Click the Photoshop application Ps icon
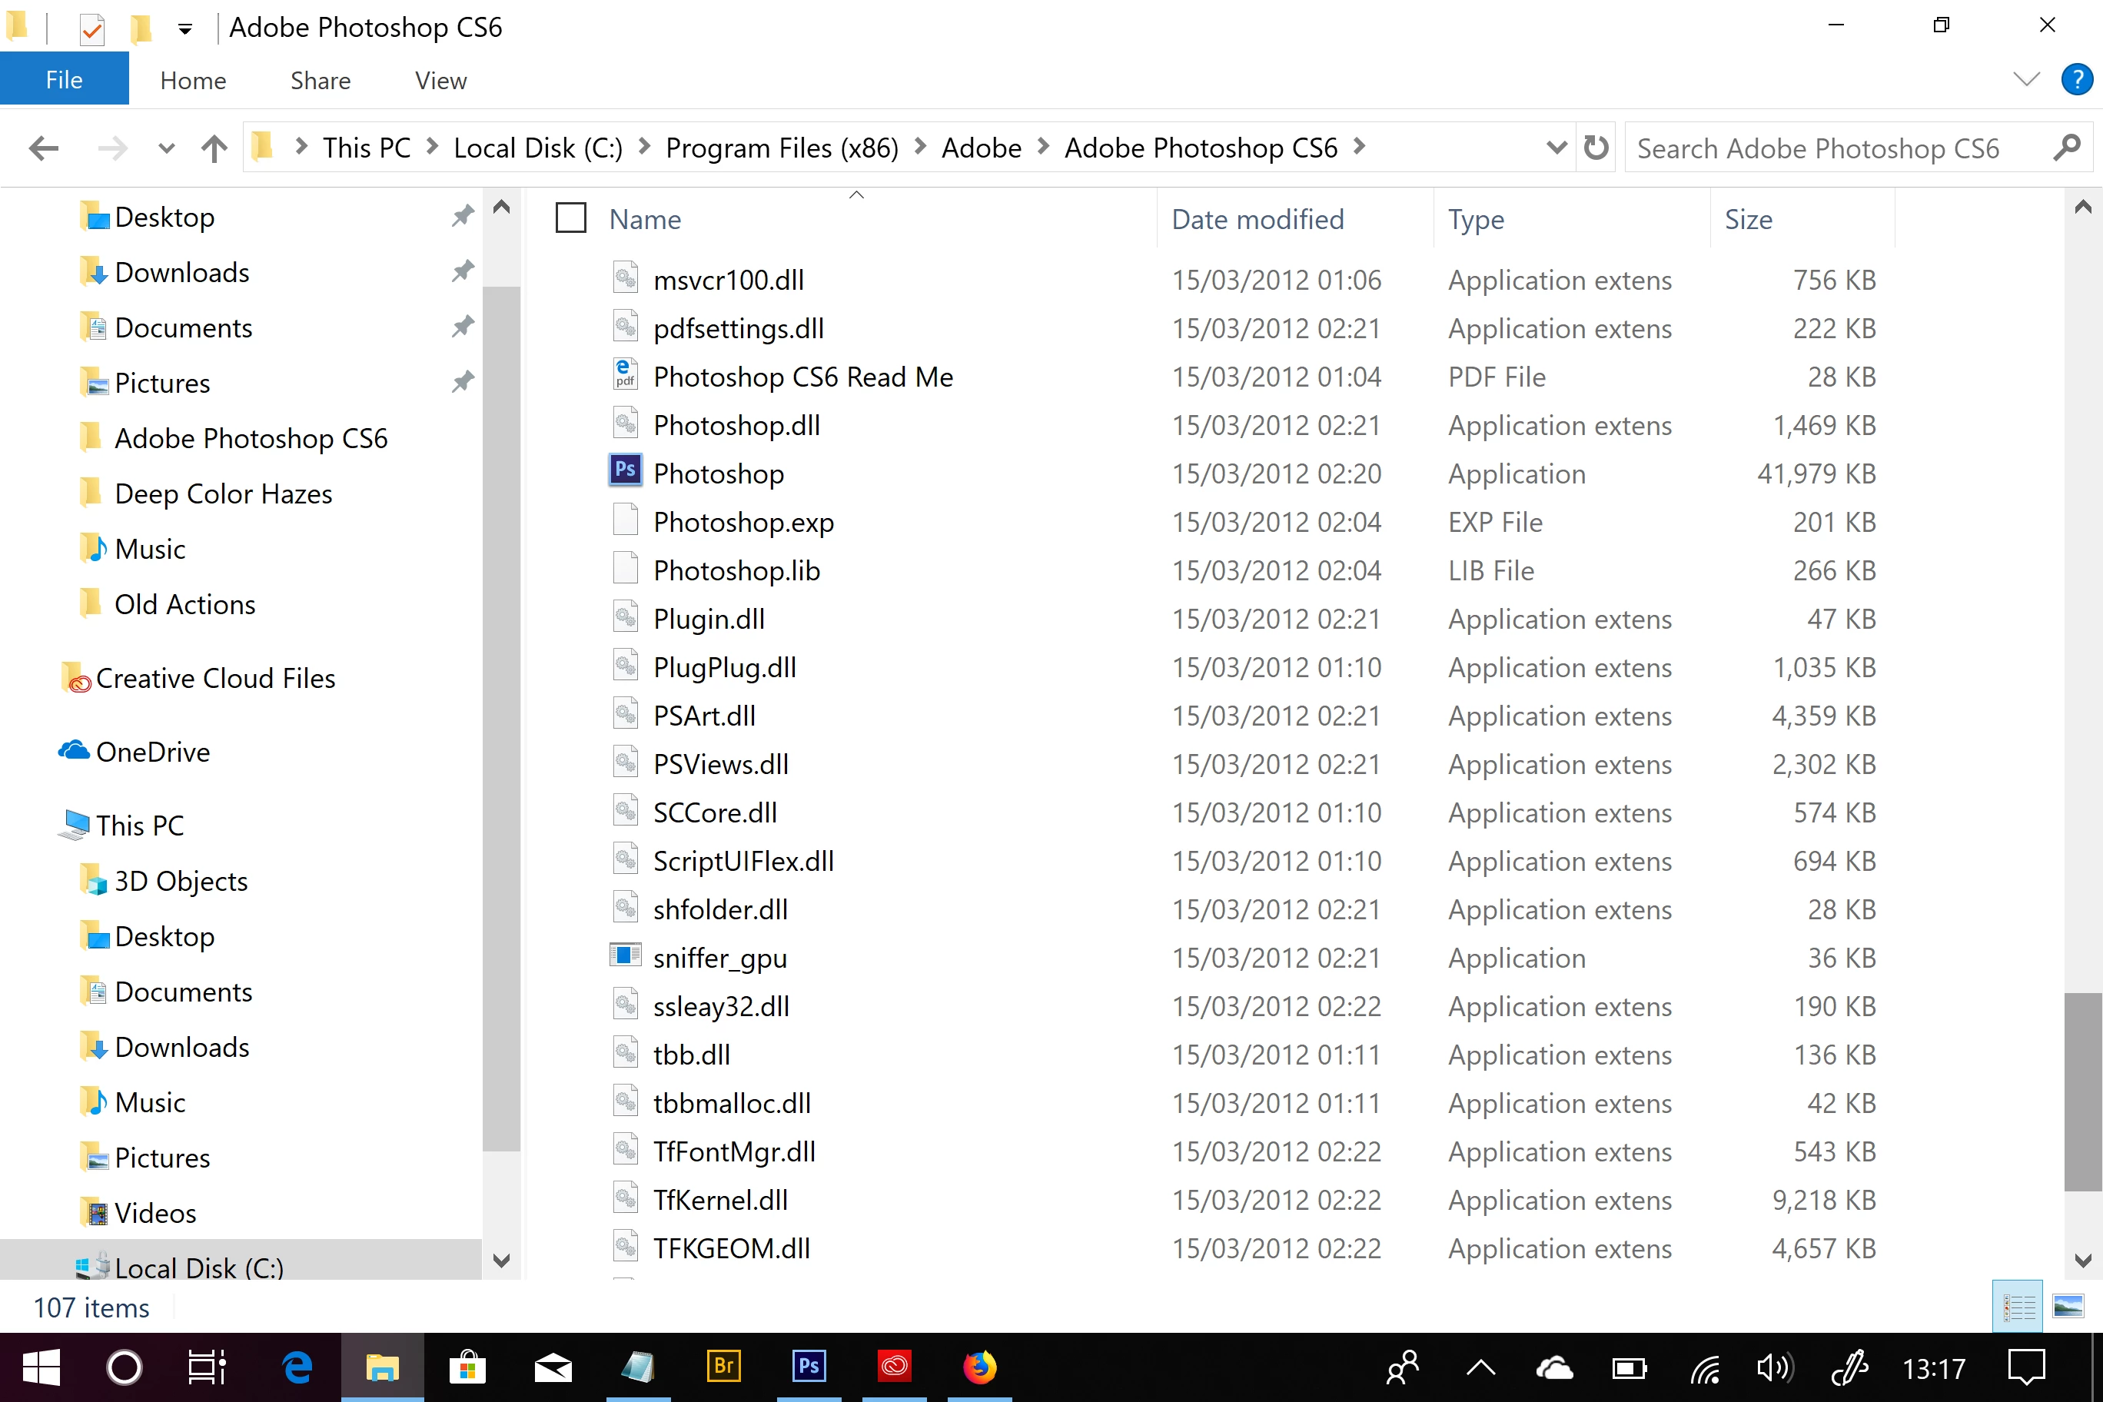Viewport: 2103px width, 1402px height. coord(625,471)
